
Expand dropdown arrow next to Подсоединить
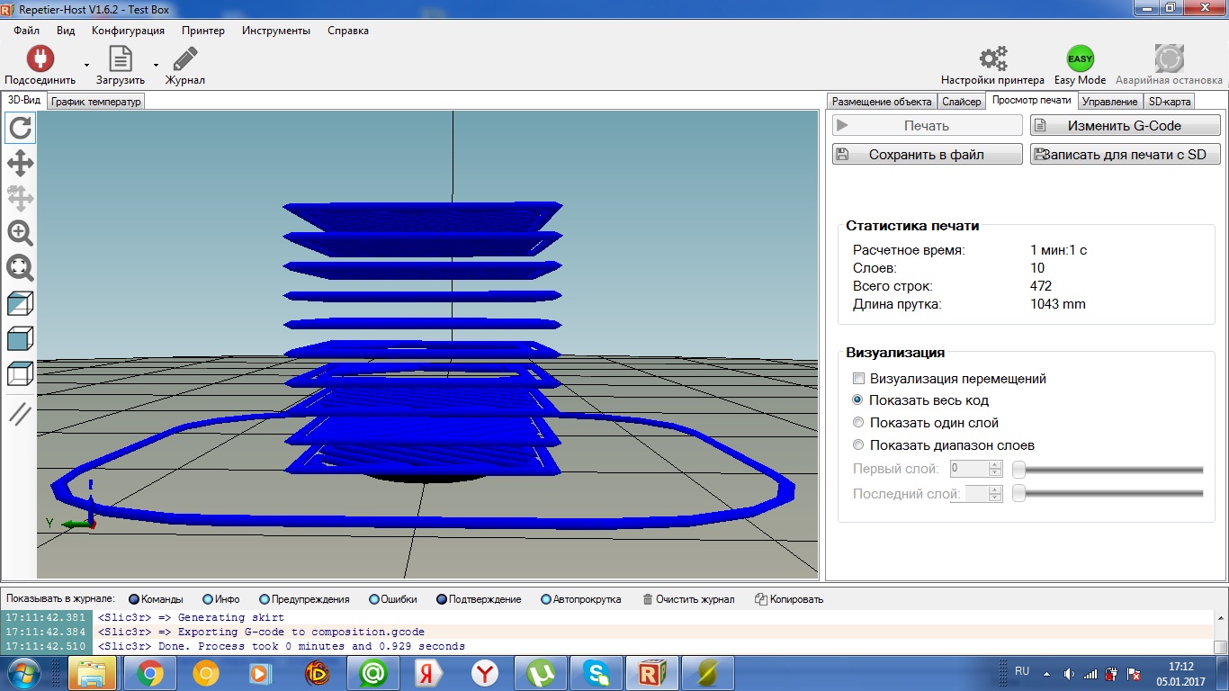coord(86,65)
